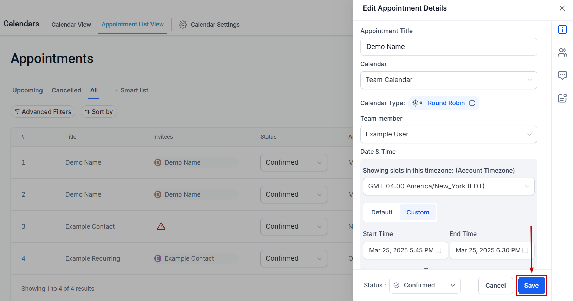Click Demo Name title in row 1
Image resolution: width=573 pixels, height=301 pixels.
point(83,162)
